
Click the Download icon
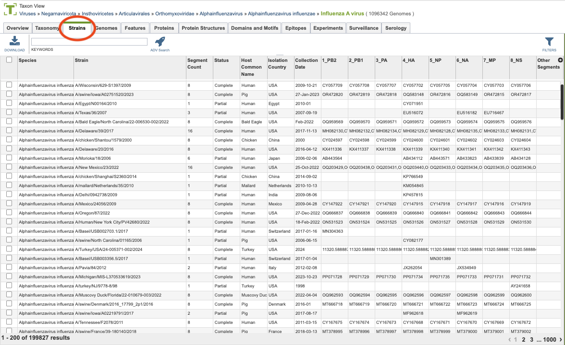coord(14,41)
